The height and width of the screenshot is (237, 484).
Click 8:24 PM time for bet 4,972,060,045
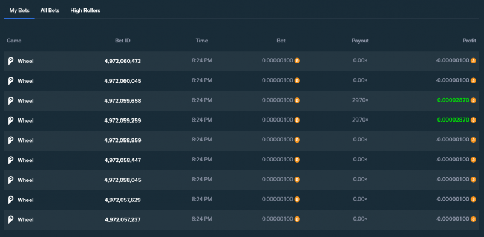tap(202, 80)
